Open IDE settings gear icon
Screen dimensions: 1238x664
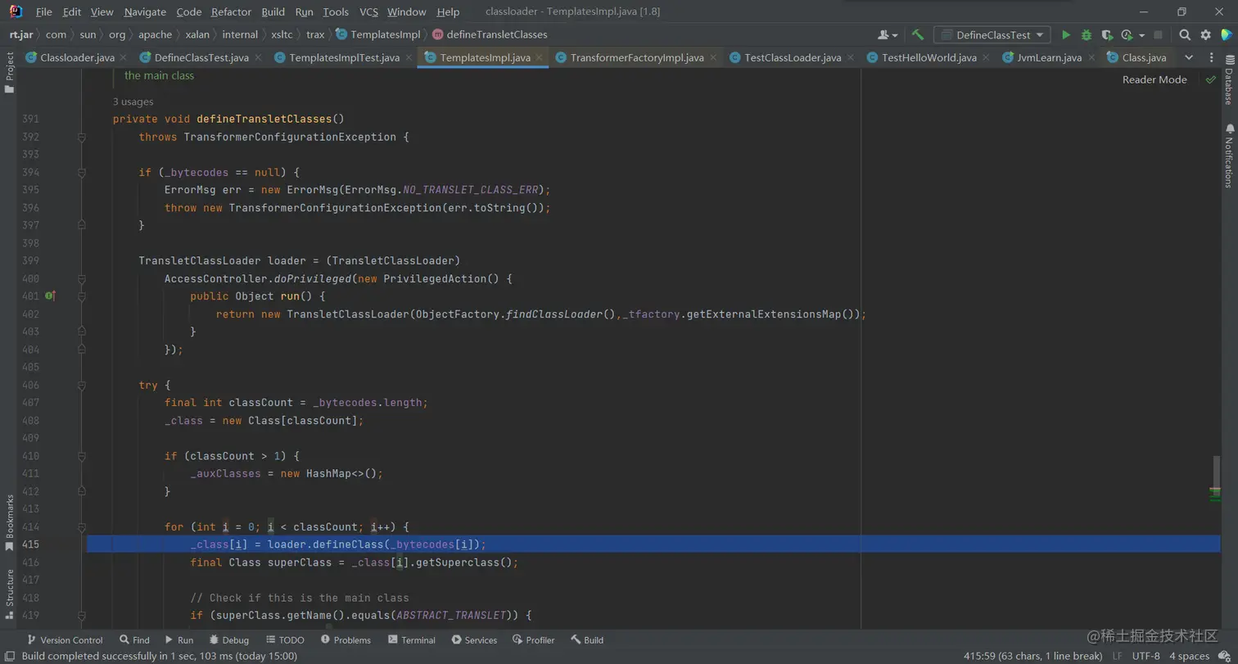pos(1205,35)
